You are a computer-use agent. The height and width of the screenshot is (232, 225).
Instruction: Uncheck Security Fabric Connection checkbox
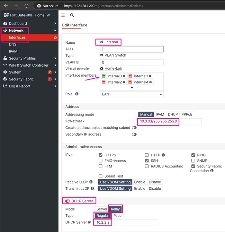tap(193, 166)
